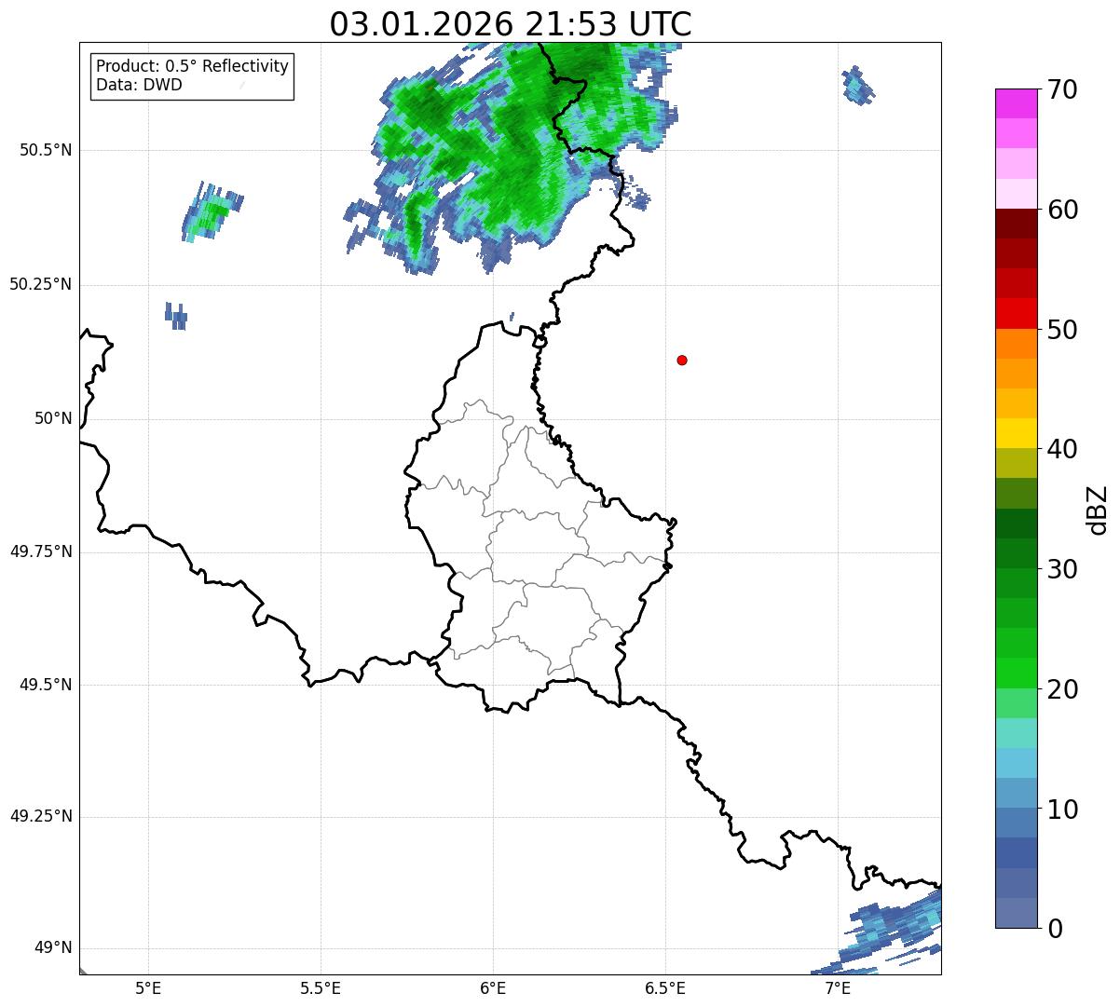Click the latitude label "49°N"
The height and width of the screenshot is (1007, 1120).
click(x=53, y=947)
